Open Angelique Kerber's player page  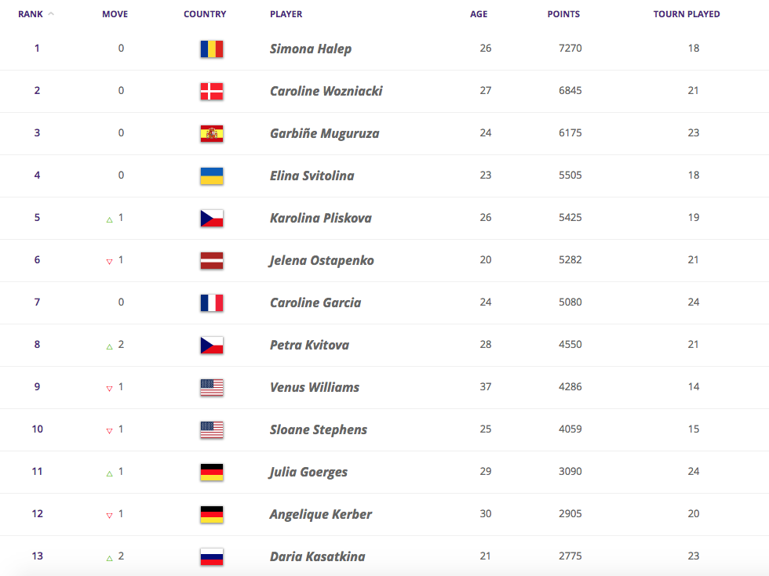point(321,514)
